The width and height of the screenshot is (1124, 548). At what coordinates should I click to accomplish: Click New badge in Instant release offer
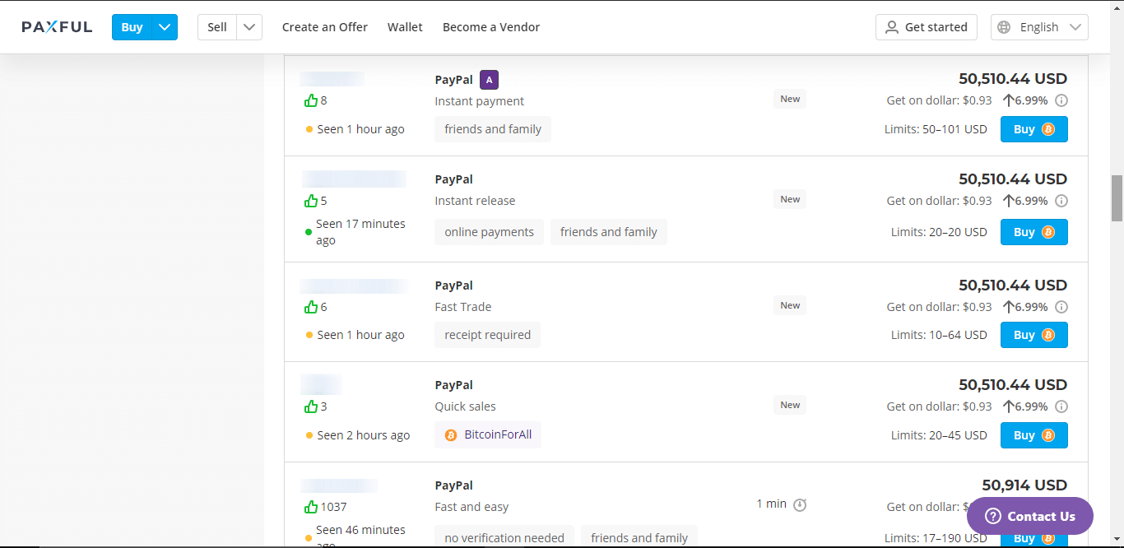click(790, 199)
